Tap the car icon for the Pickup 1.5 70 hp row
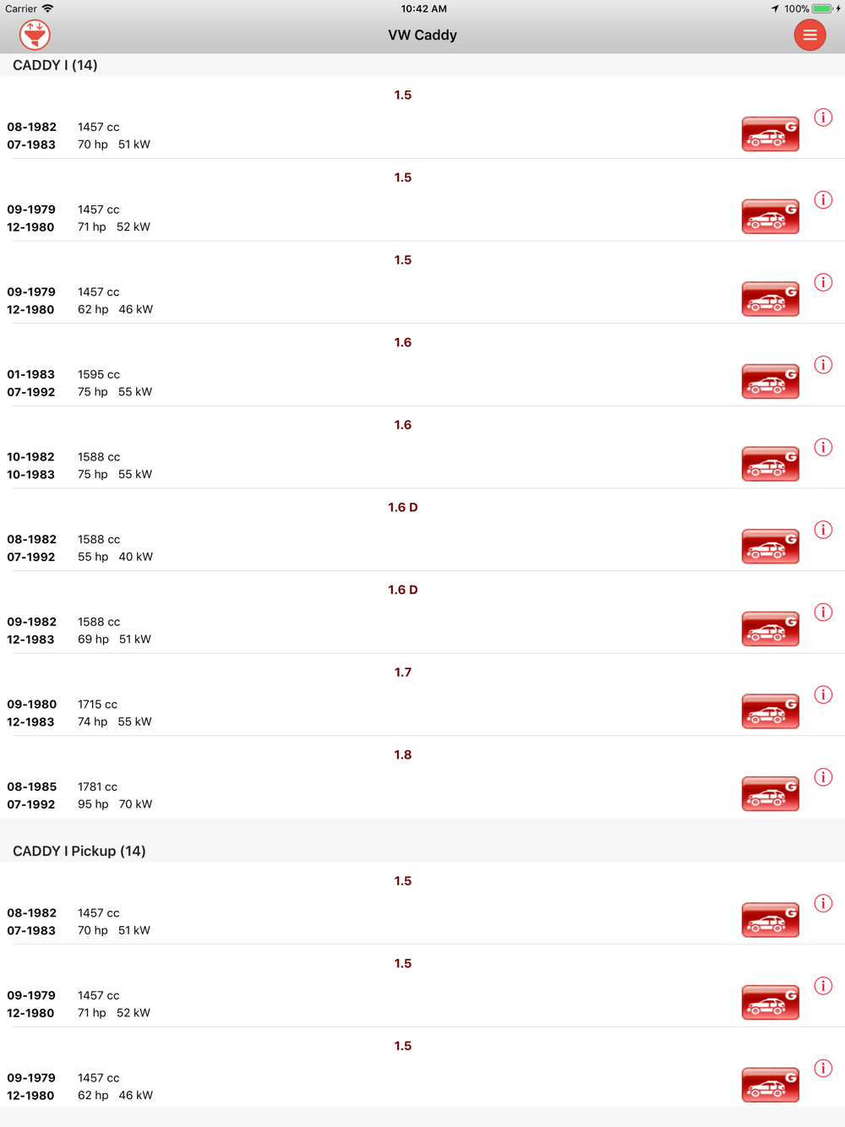This screenshot has height=1127, width=845. (770, 920)
